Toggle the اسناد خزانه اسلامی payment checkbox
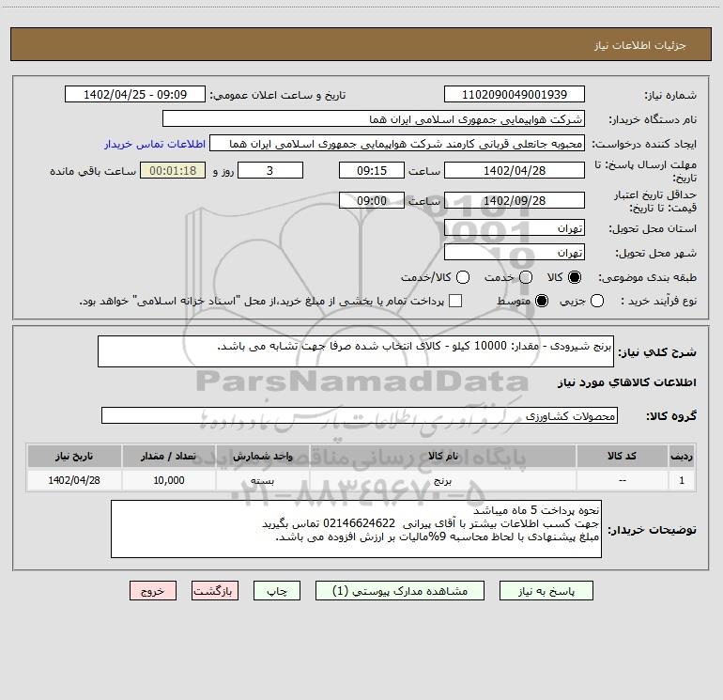This screenshot has height=700, width=723. click(x=455, y=301)
